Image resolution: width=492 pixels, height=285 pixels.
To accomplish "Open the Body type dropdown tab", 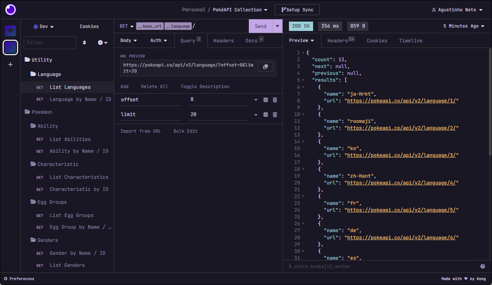I will pos(129,40).
